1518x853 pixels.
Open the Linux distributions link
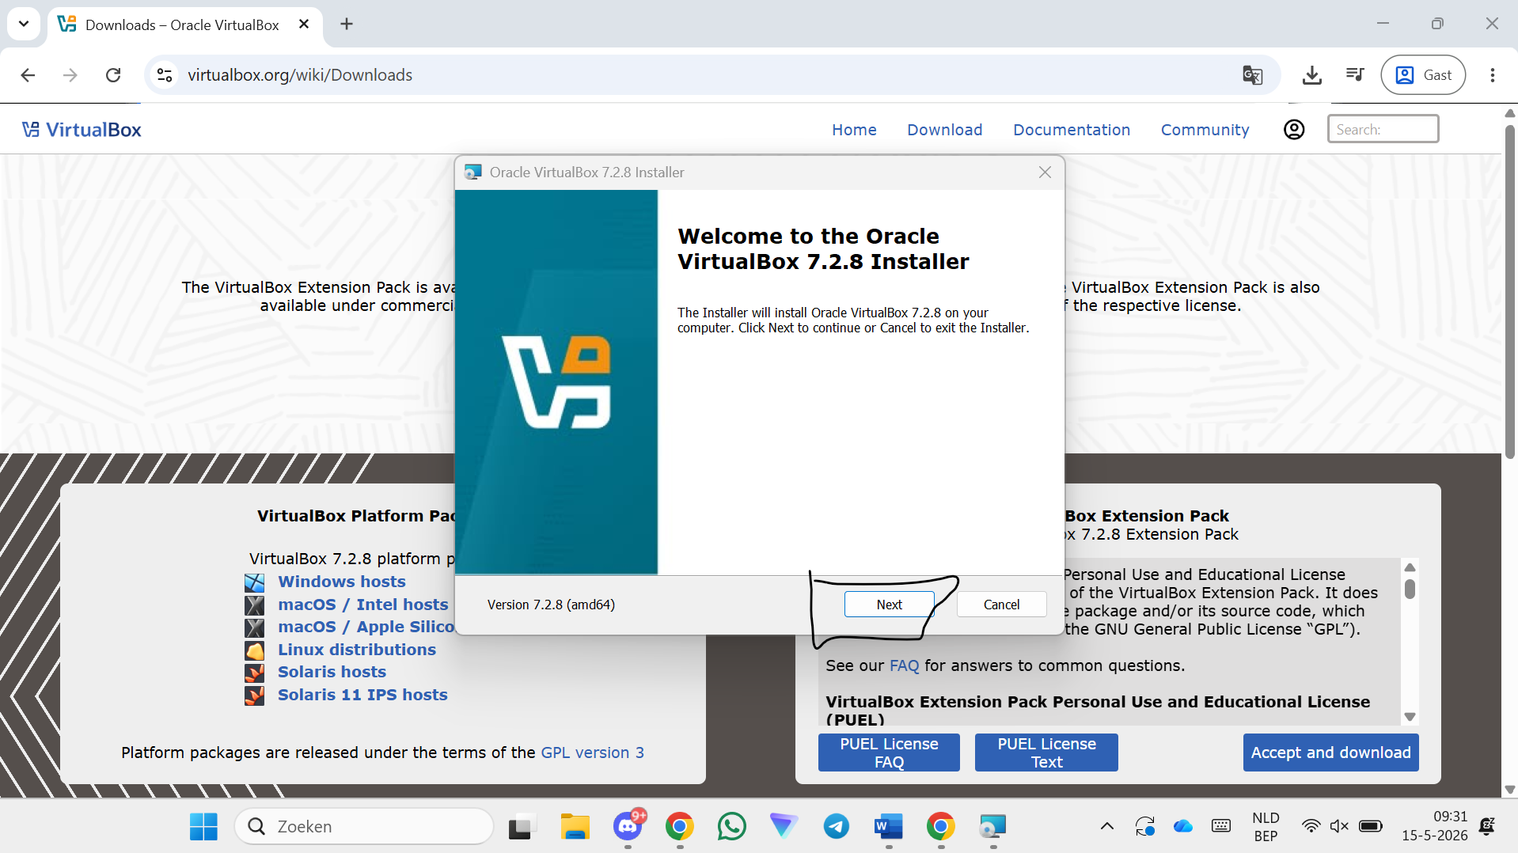[x=356, y=650]
